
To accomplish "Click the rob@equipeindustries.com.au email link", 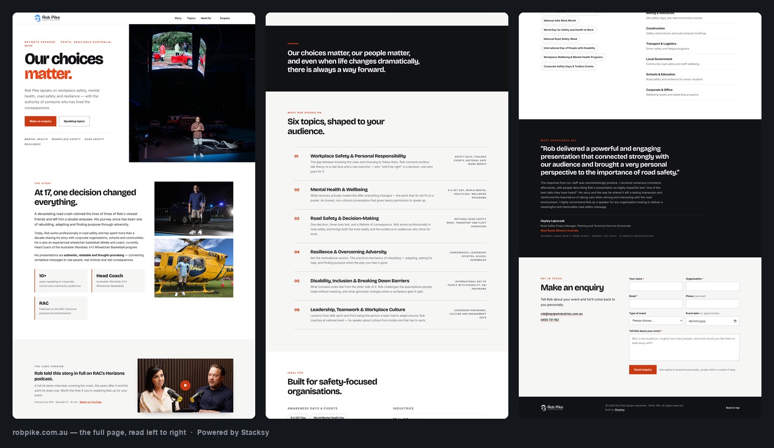I will coord(562,314).
